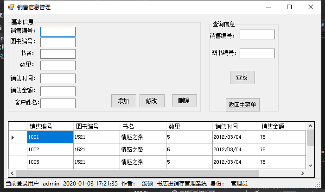
Task: Click the 查找 button
Action: 242,78
